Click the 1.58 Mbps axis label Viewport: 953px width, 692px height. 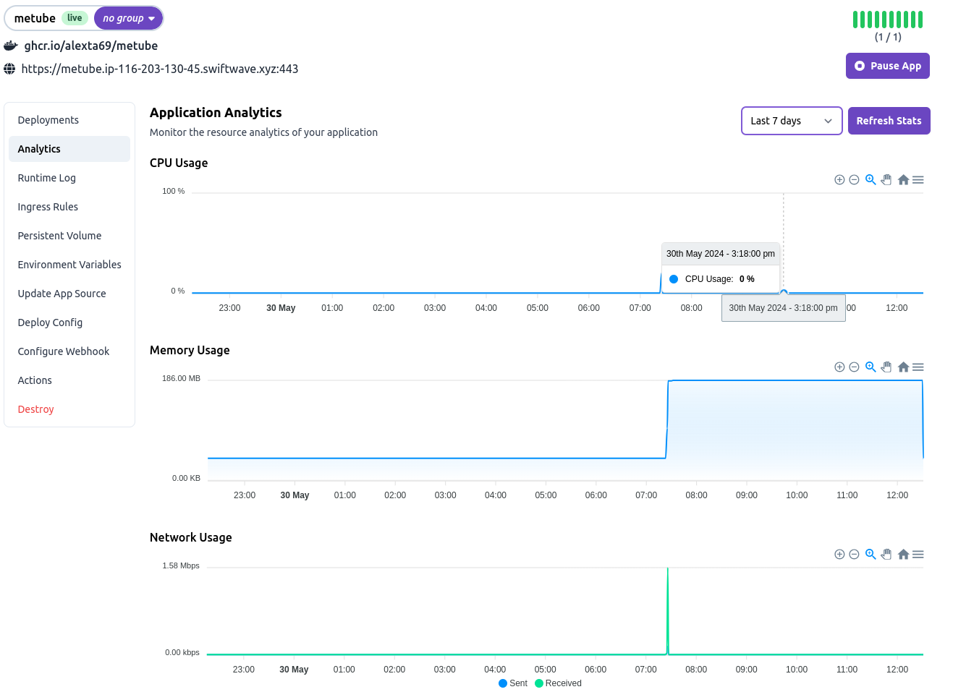pyautogui.click(x=181, y=565)
